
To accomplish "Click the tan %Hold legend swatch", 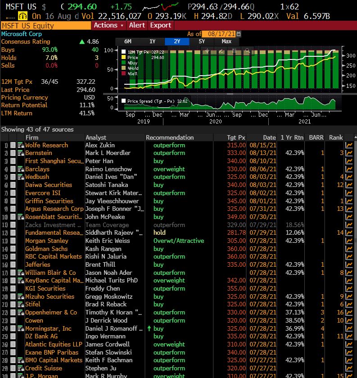I will tap(123, 68).
